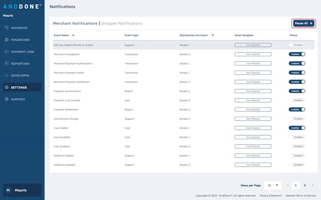The width and height of the screenshot is (321, 200).
Task: Click the Payments sidebar icon
Action: [6, 28]
